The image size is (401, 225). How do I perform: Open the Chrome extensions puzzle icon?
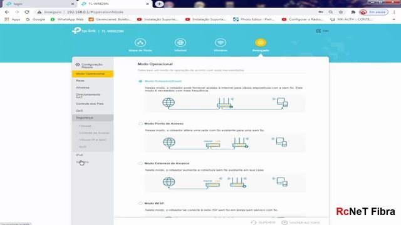(353, 12)
